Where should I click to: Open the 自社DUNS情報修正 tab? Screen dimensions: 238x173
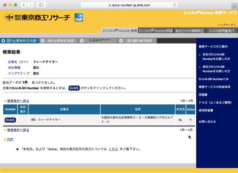point(190,31)
